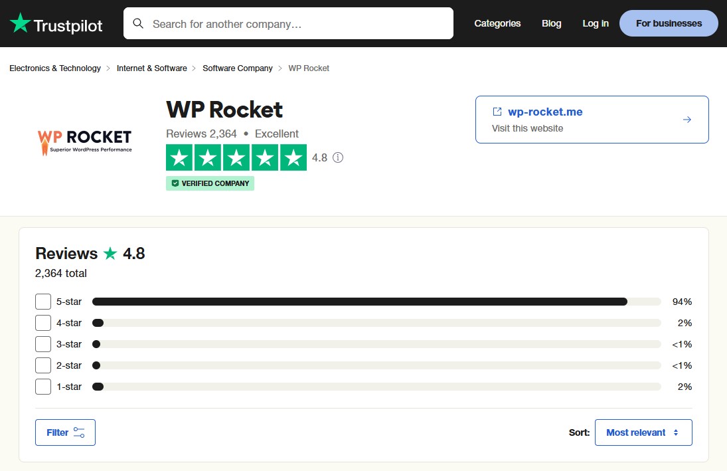Click the rating info icon beside 4.8
The image size is (727, 471).
pos(338,157)
